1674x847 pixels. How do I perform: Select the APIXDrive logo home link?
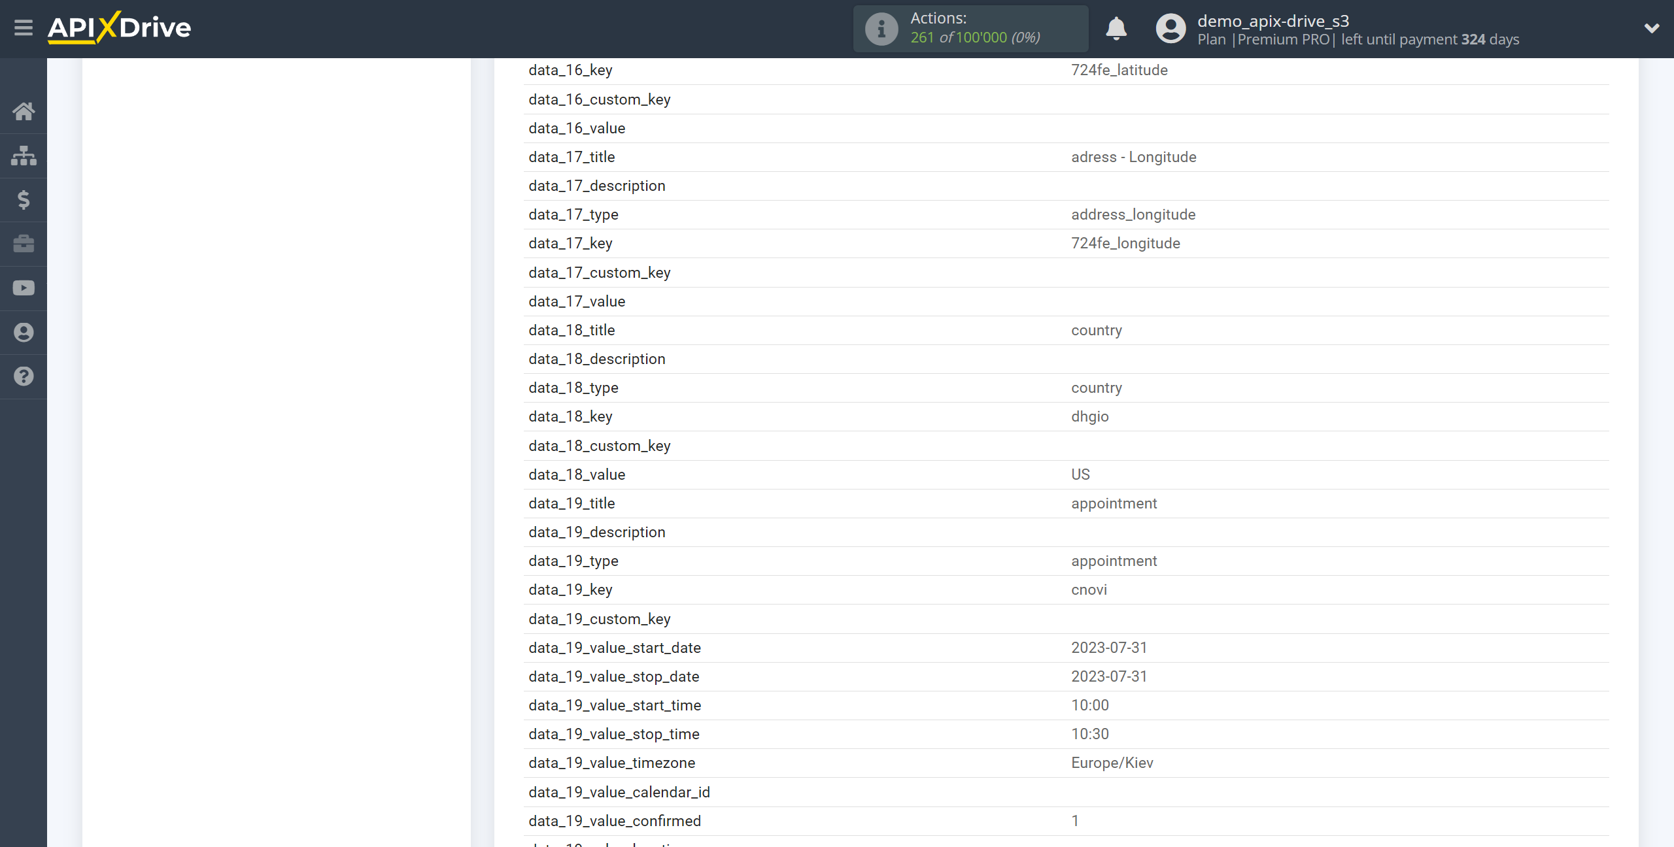pos(118,28)
